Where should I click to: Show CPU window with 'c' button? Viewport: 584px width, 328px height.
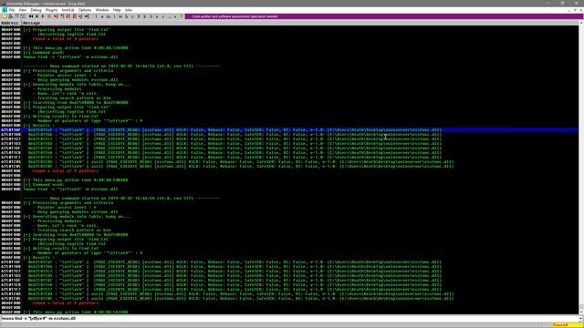(132, 16)
